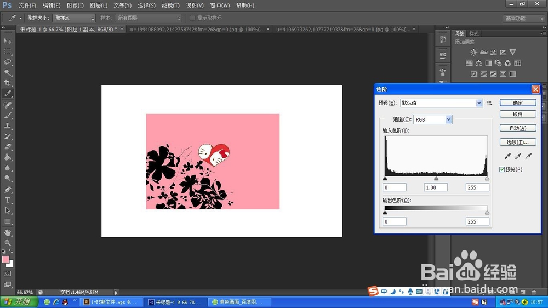This screenshot has height=308, width=548.
Task: Add a Color Balance adjustment
Action: click(479, 63)
